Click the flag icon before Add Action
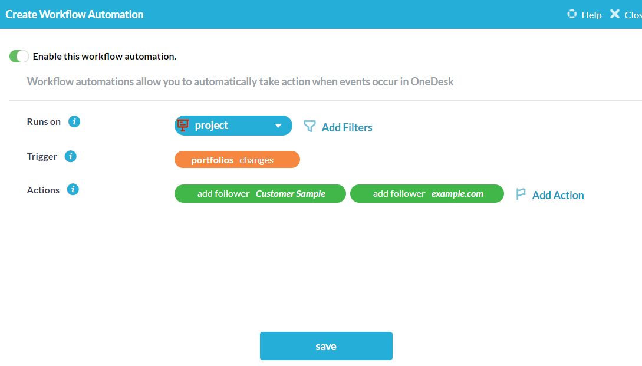Viewport: 642px width, 366px height. [x=521, y=194]
